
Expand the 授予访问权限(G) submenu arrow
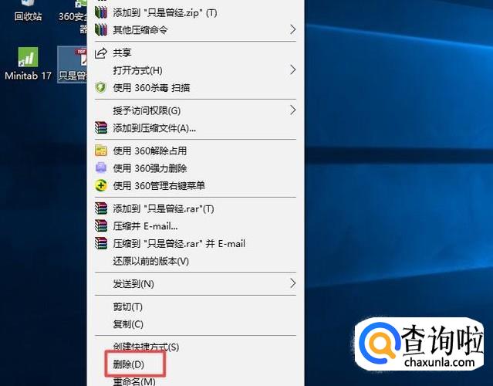point(292,110)
